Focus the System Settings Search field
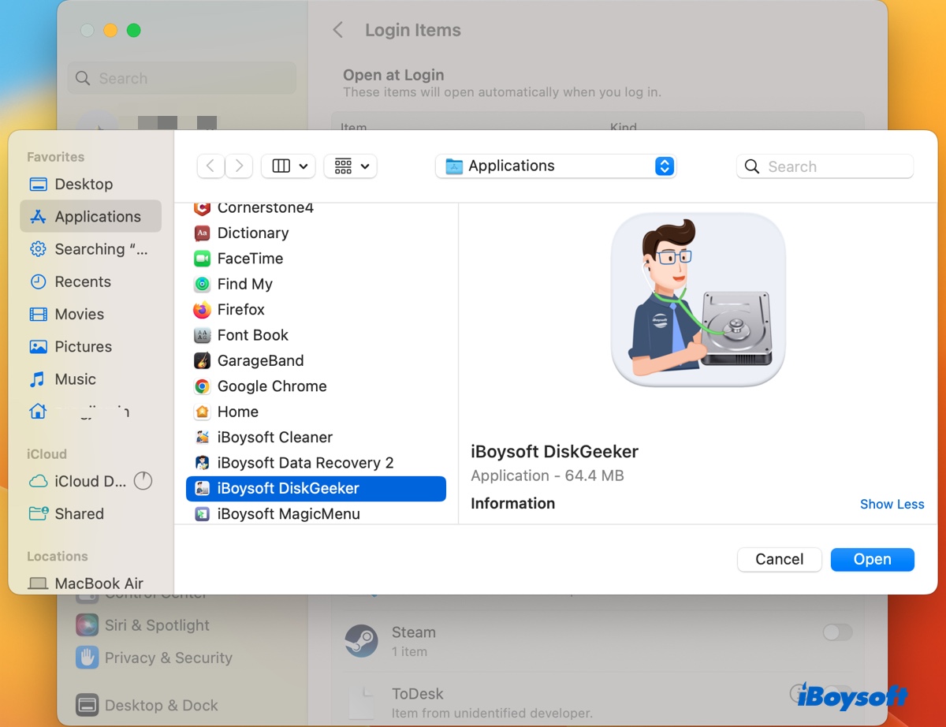Image resolution: width=946 pixels, height=727 pixels. [x=181, y=79]
